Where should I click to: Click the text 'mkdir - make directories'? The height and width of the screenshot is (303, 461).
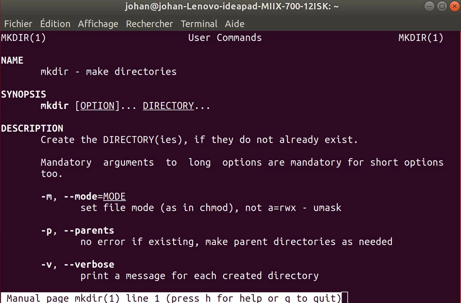coord(109,72)
